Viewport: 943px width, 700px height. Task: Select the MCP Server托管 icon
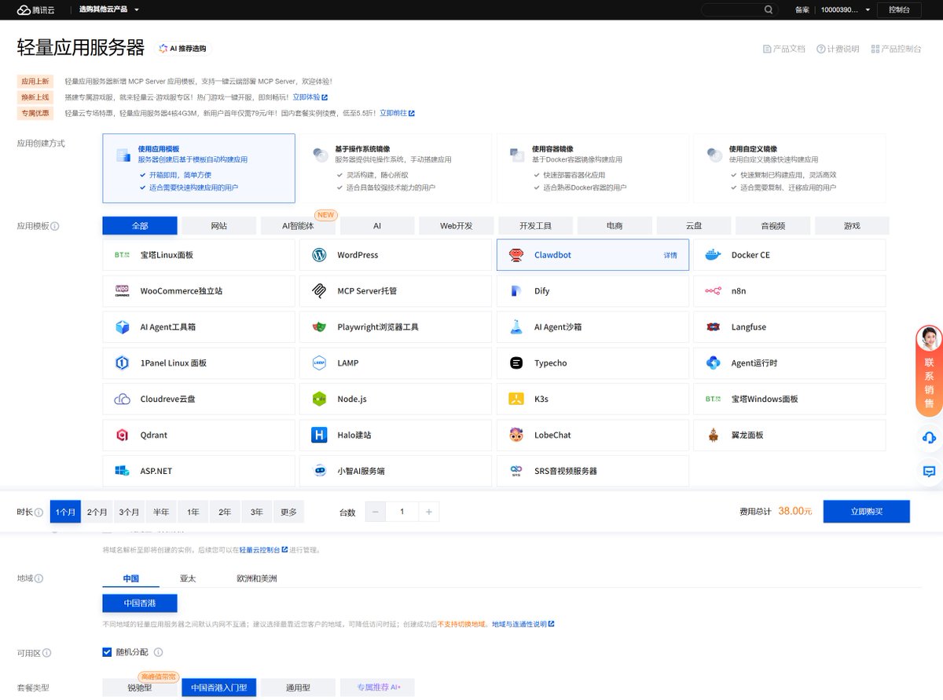319,291
